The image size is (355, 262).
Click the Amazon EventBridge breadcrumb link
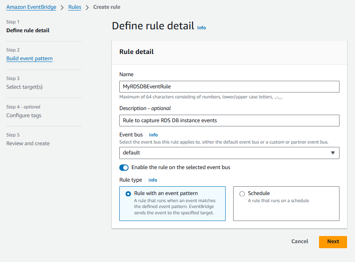[31, 7]
